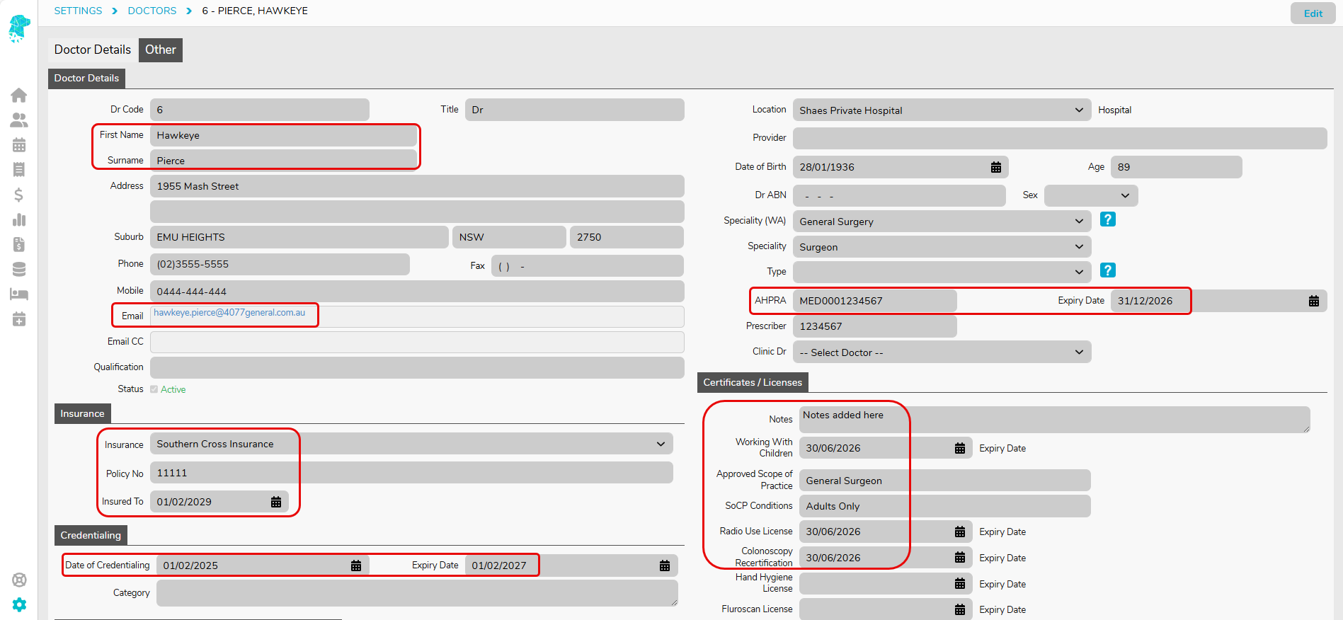The image size is (1343, 620).
Task: Open the settings gear icon
Action: tap(19, 604)
